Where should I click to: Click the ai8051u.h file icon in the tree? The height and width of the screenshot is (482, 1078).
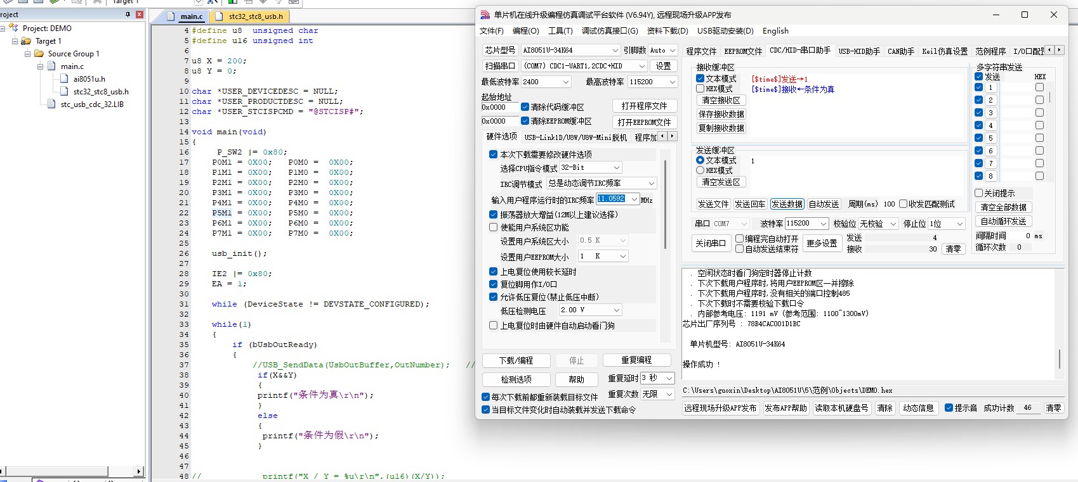64,79
